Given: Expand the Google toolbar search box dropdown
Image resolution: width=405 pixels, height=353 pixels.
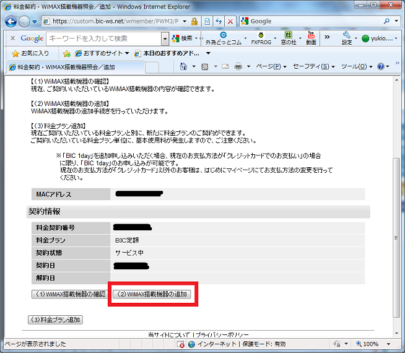Looking at the screenshot, I should (165, 38).
